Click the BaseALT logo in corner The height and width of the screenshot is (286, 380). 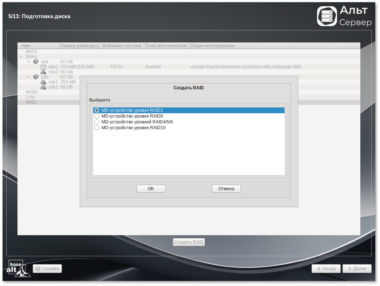[19, 269]
